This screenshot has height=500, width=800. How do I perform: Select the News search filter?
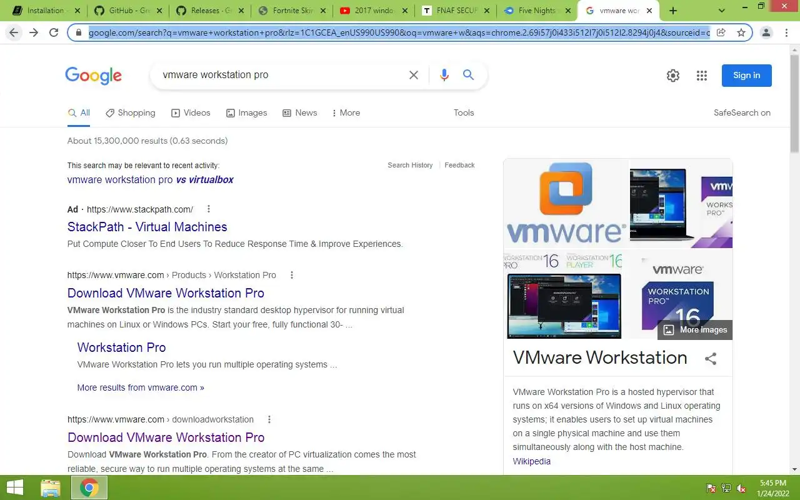pos(299,113)
